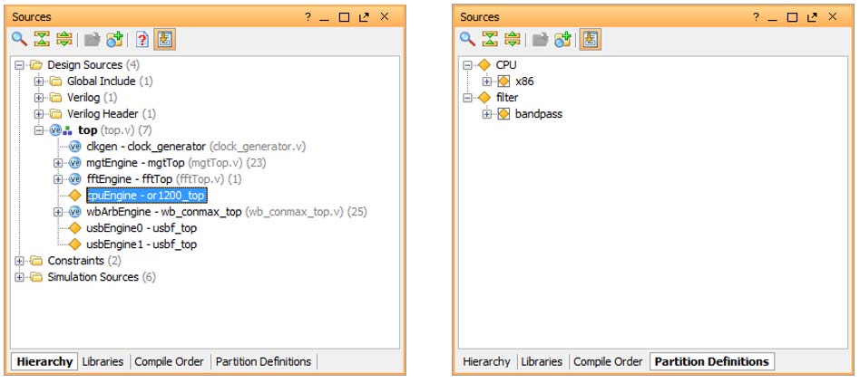Click Collapse All icon above Design Sources tree
Image resolution: width=860 pixels, height=383 pixels.
tap(41, 39)
